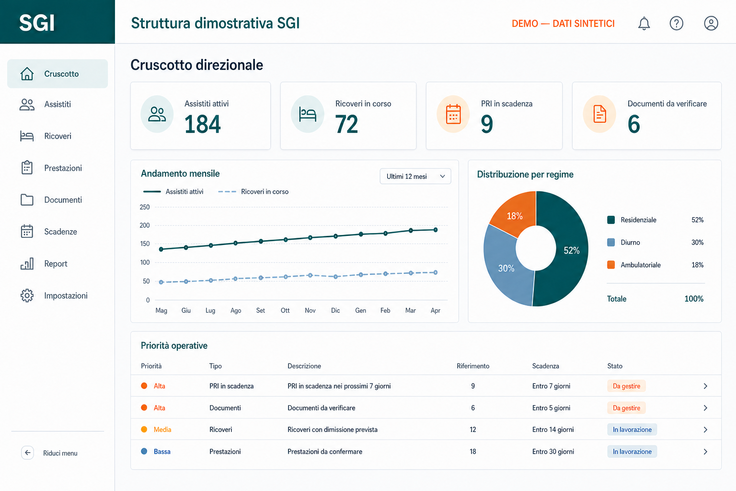Viewport: 736px width, 491px height.
Task: Click the 'Bassa' priority label
Action: pyautogui.click(x=162, y=452)
